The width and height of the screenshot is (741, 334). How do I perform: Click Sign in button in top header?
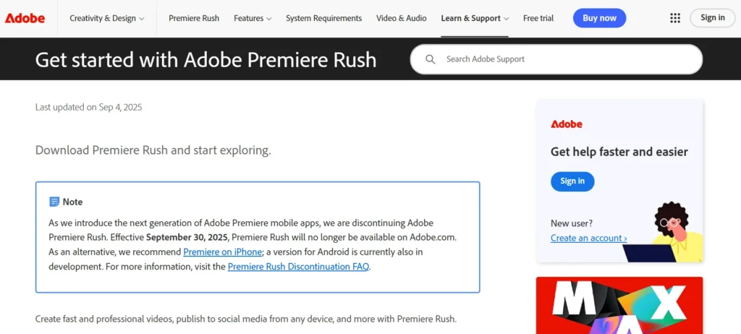[712, 18]
